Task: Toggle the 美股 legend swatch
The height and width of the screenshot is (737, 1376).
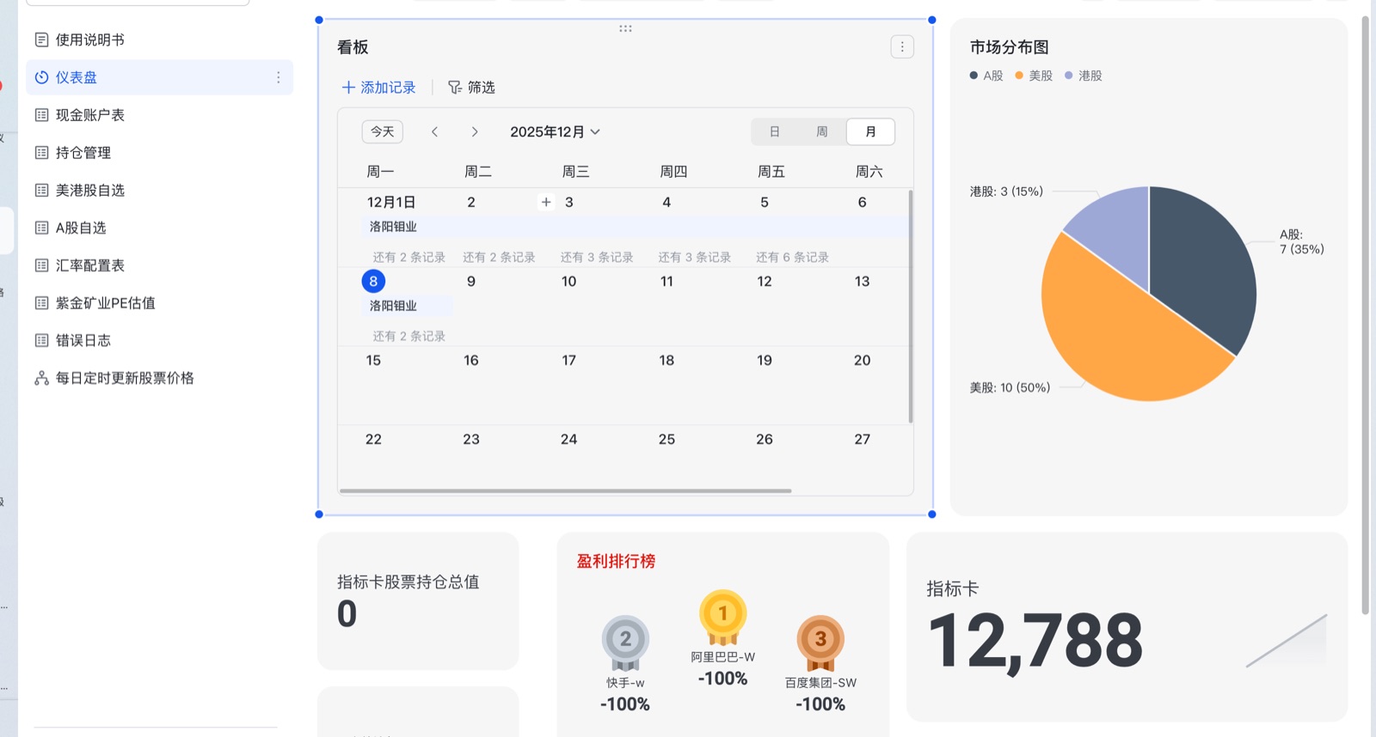Action: tap(1019, 76)
